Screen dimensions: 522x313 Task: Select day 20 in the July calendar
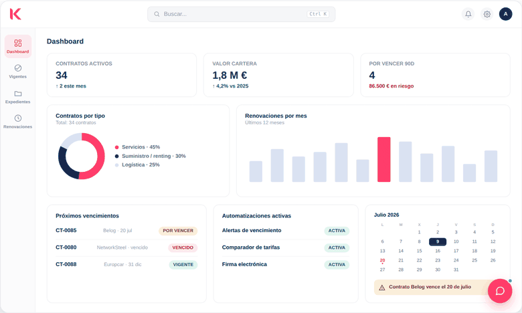[x=382, y=260]
